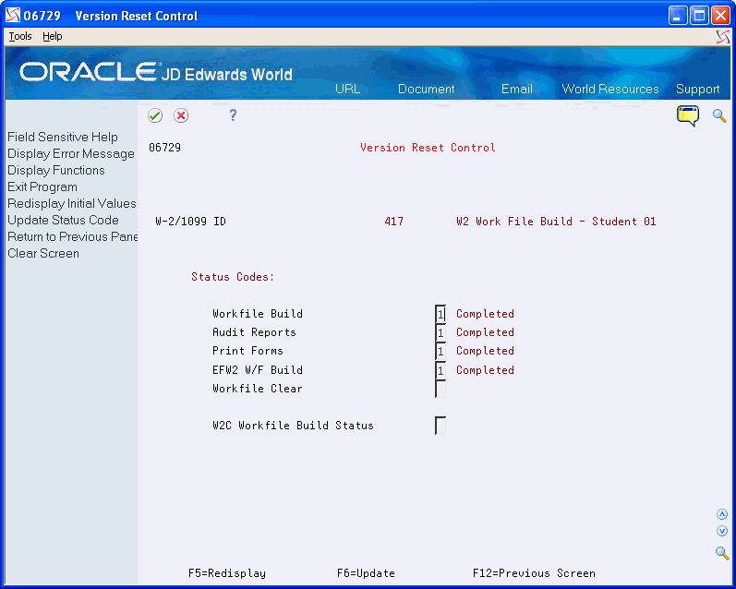This screenshot has height=589, width=736.
Task: Click F12=Previous Screen function key text
Action: [534, 573]
